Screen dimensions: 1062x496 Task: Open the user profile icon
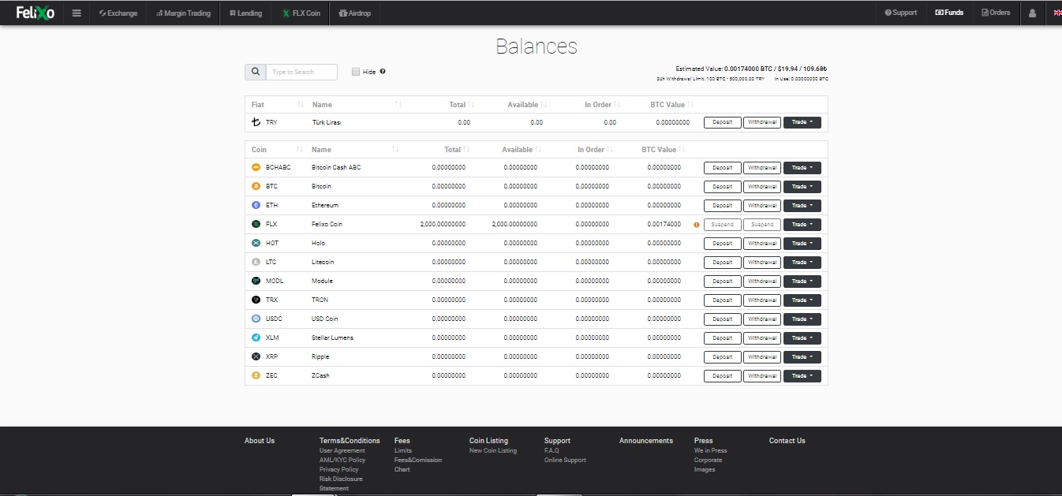click(1032, 13)
